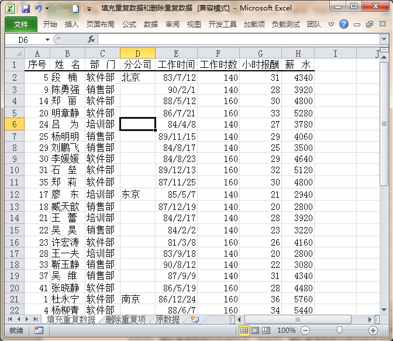Switch to Page Layout view button
The height and width of the screenshot is (341, 393).
pos(255,330)
